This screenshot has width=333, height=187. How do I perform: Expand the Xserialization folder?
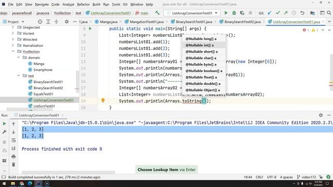tap(13, 45)
